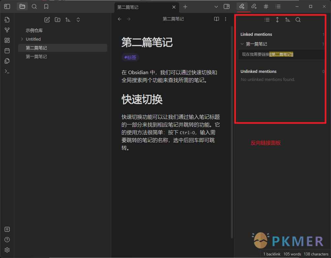Open the search tab in left sidebar
The height and width of the screenshot is (258, 331).
[x=34, y=6]
